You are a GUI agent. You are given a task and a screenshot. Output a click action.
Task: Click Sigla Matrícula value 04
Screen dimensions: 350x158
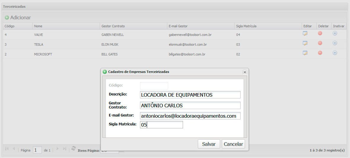pos(238,35)
